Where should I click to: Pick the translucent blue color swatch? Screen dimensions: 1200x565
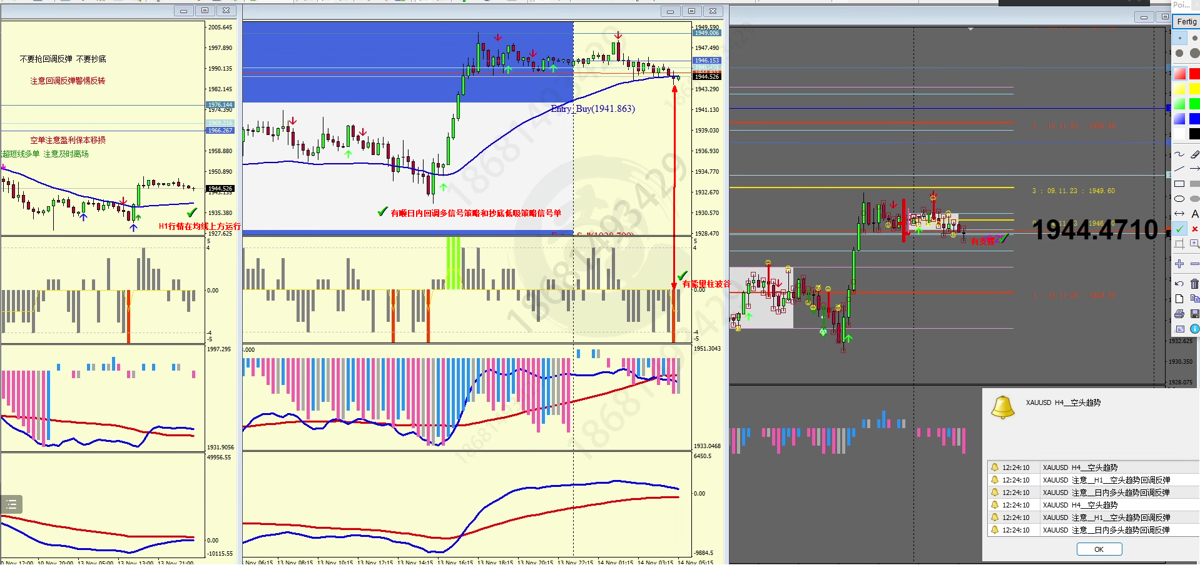1179,119
